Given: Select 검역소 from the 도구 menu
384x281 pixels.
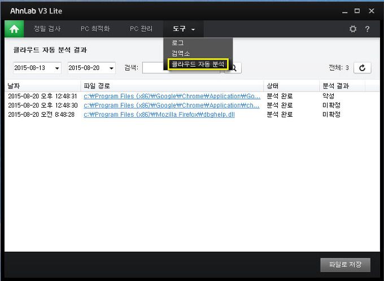Looking at the screenshot, I should coord(181,54).
